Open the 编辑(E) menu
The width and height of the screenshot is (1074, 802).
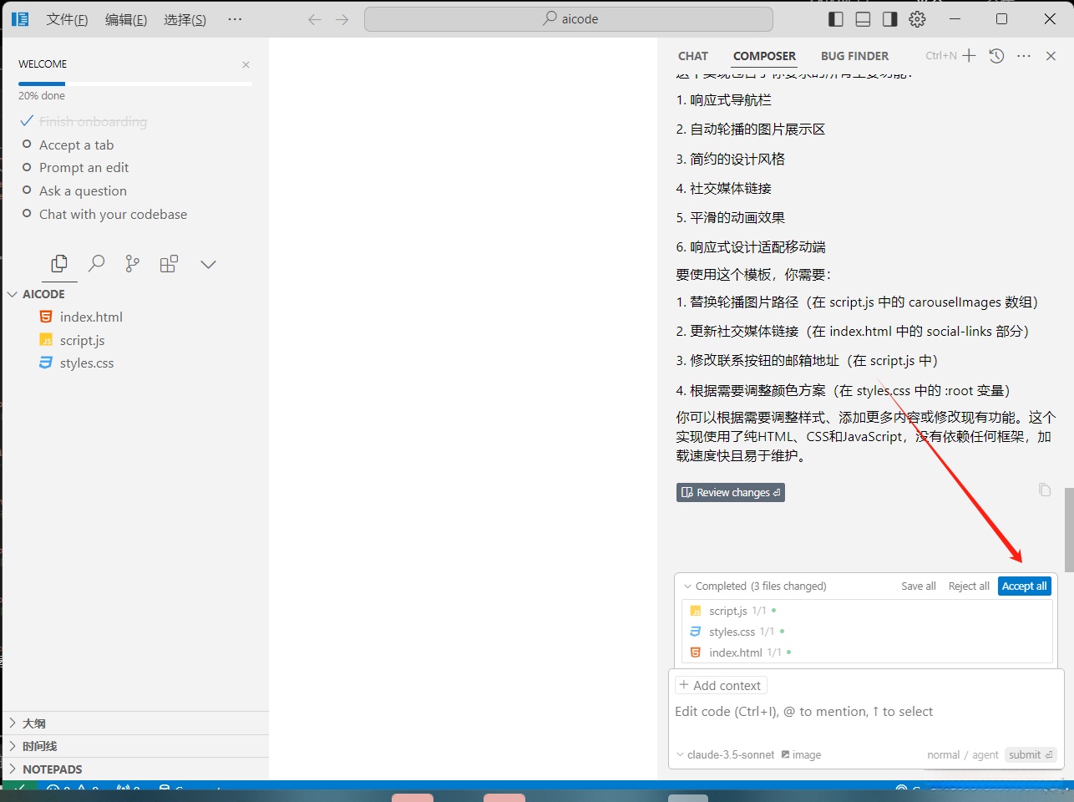[x=126, y=19]
